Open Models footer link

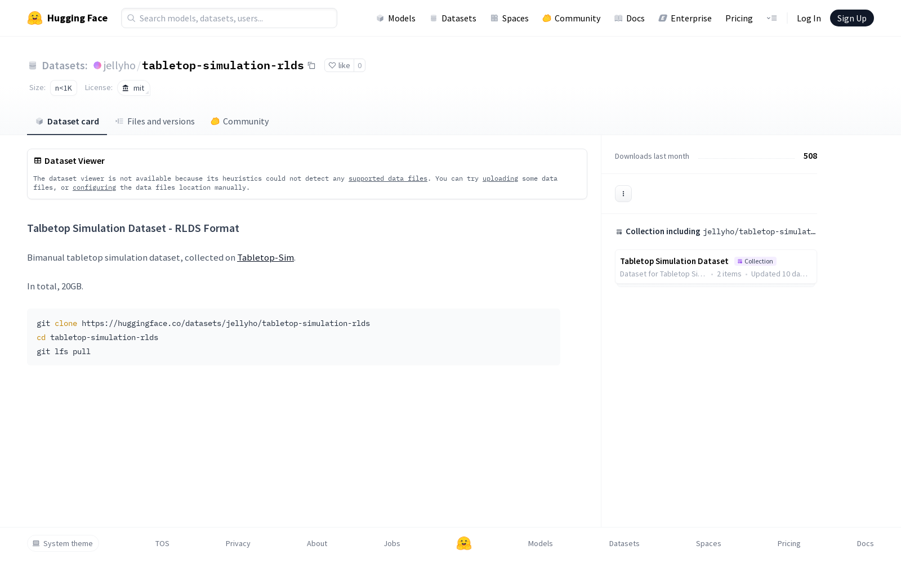541,543
